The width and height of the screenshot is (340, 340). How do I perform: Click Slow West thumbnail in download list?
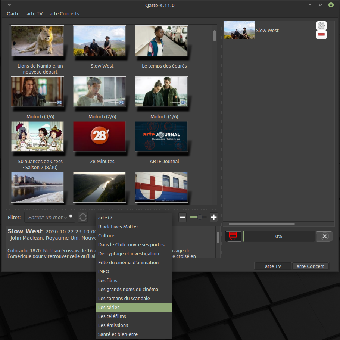point(239,30)
